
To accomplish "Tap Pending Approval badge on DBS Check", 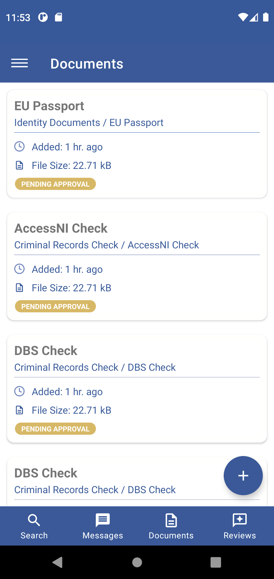I will (55, 429).
